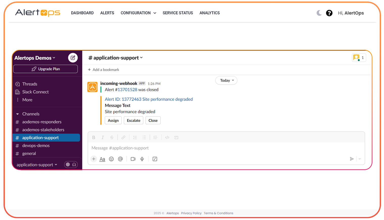
Task: Expand the Configuration dropdown
Action: [x=138, y=13]
